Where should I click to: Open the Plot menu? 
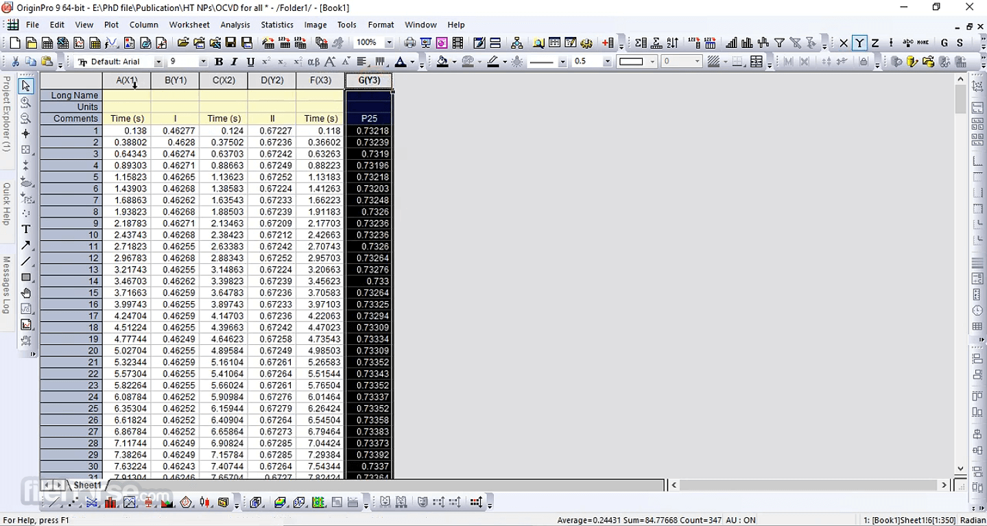(111, 25)
